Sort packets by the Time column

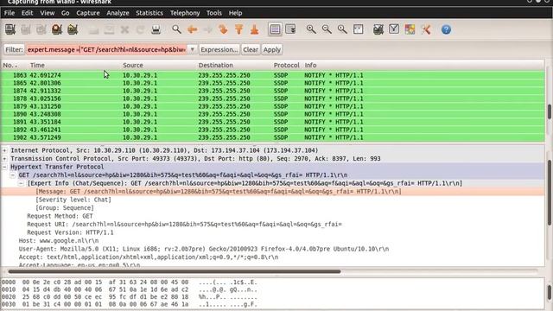pyautogui.click(x=37, y=66)
